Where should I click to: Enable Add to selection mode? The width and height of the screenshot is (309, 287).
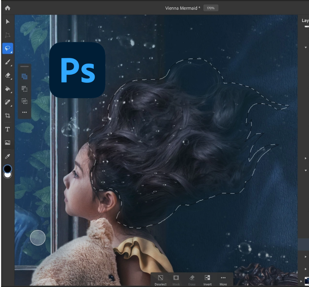point(25,77)
